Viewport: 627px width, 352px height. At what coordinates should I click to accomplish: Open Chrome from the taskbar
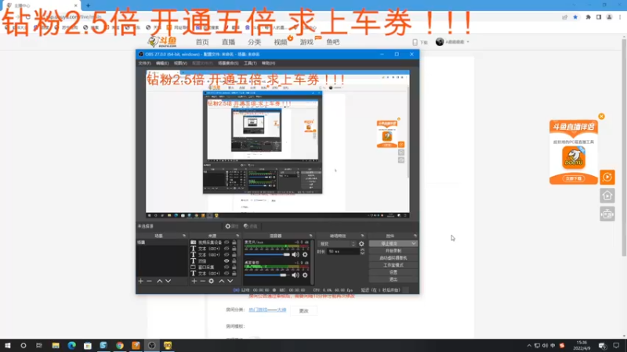(120, 346)
